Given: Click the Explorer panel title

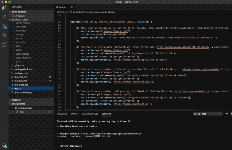Looking at the screenshot, I should tap(17, 7).
